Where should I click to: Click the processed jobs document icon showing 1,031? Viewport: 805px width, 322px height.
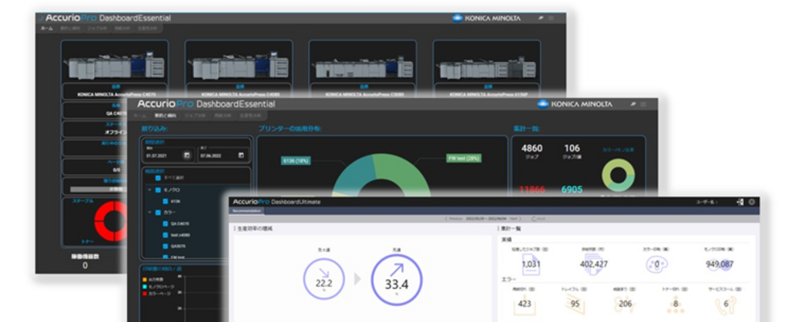(x=530, y=263)
